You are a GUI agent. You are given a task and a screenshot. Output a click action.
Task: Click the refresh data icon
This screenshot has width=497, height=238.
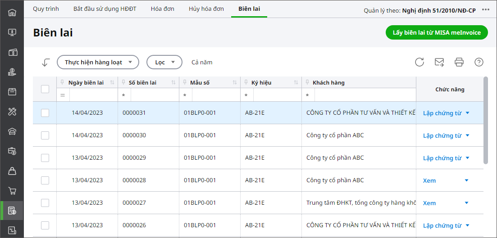[419, 62]
